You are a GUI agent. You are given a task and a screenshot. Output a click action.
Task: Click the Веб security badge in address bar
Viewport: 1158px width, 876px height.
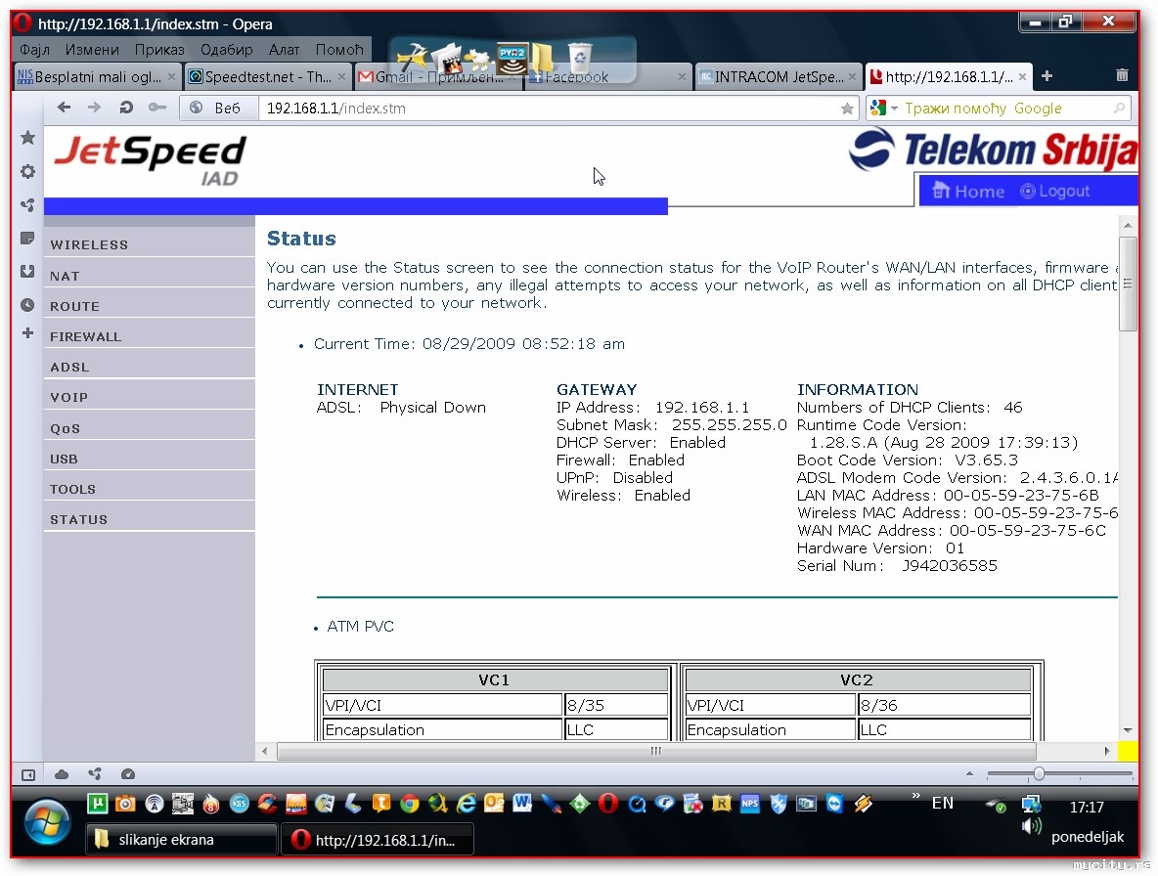click(x=218, y=108)
